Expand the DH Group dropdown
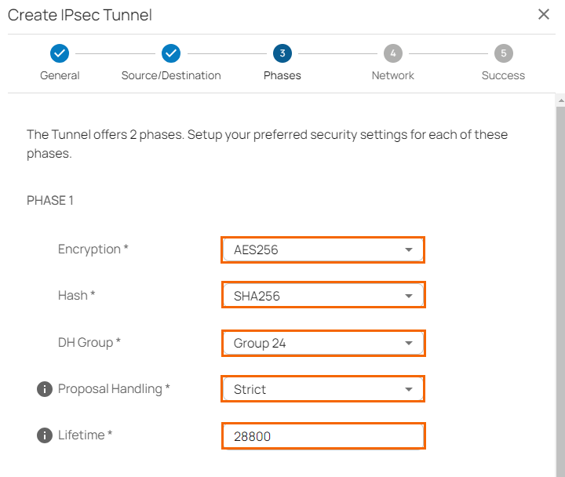The image size is (565, 477). 323,343
